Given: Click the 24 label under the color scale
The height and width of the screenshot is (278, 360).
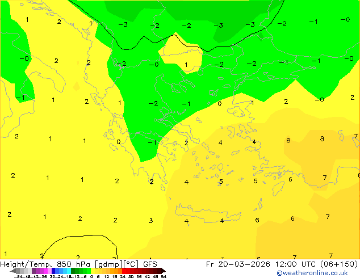Looking at the screenshot, I should click(123, 276).
